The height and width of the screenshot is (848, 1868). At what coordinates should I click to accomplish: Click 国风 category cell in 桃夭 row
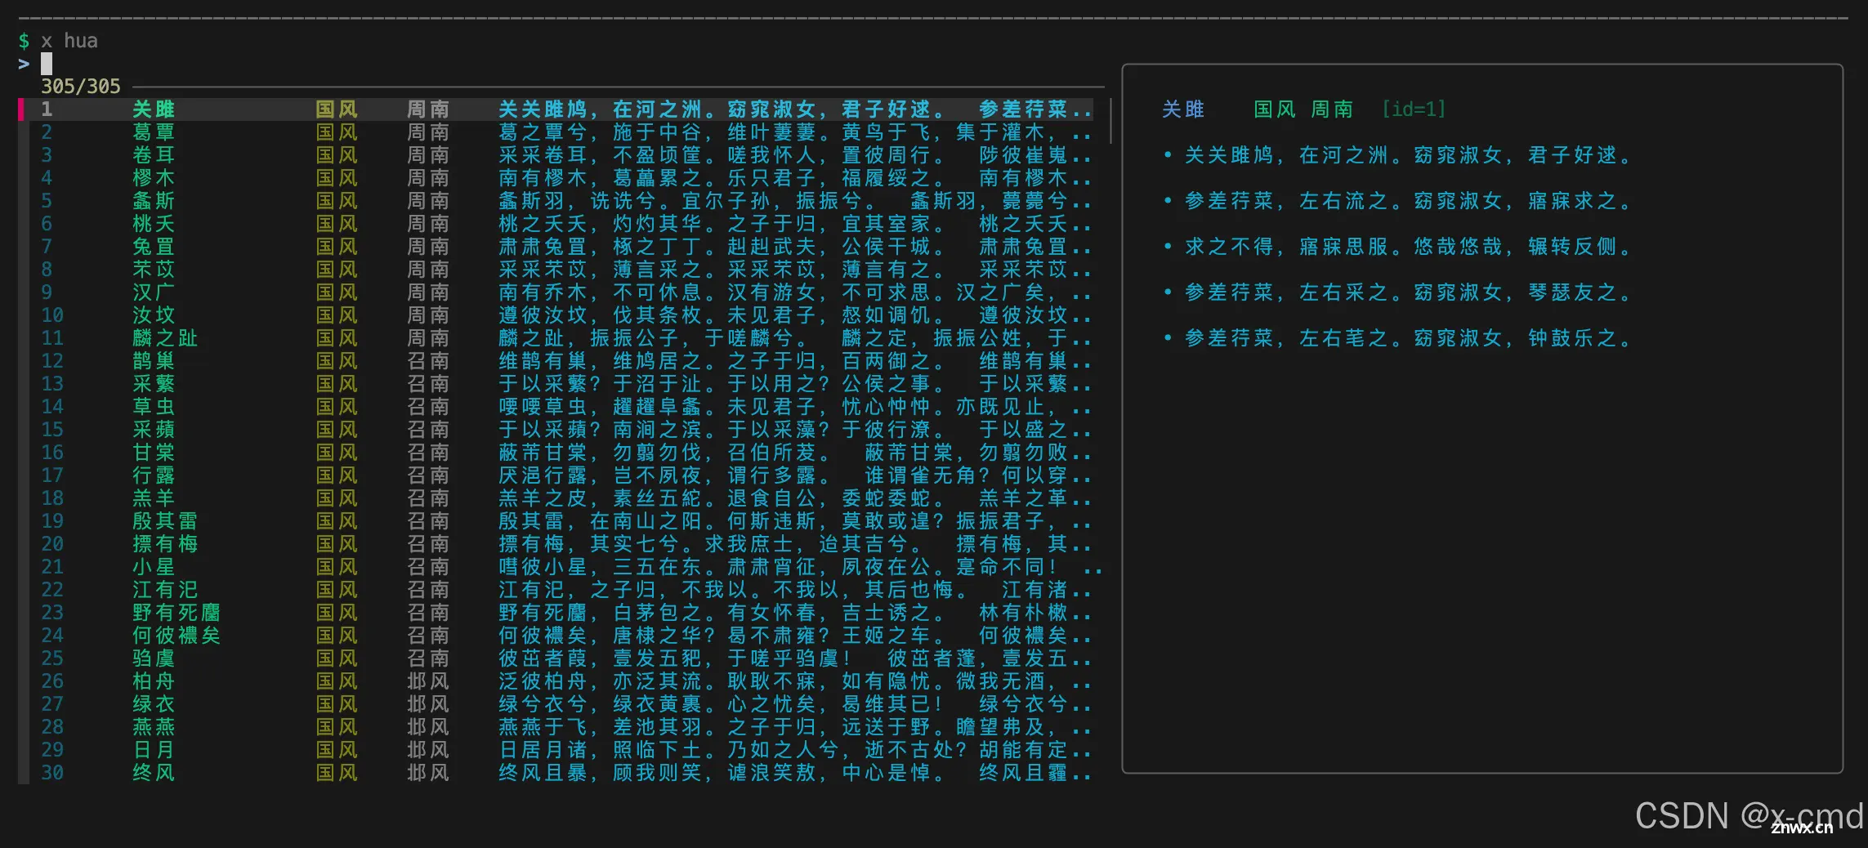pos(337,224)
